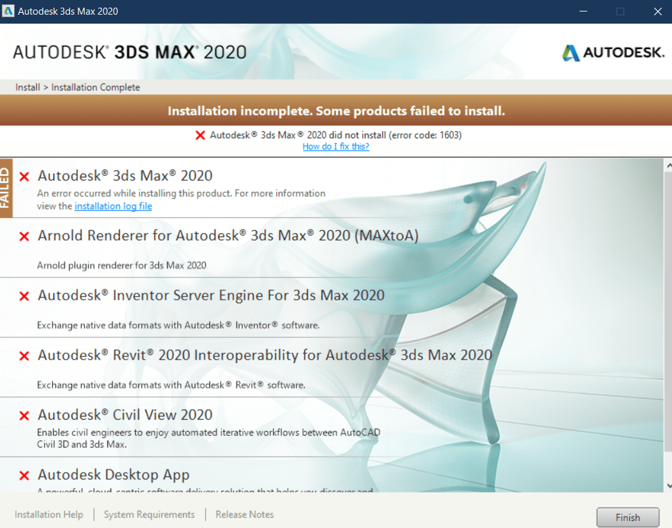Viewport: 672px width, 528px height.
Task: Click failed X icon for Autodesk 3ds Max 2020
Action: tap(24, 177)
